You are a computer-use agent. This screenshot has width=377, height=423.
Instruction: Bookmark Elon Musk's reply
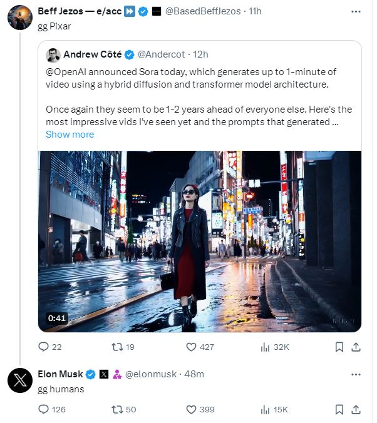(339, 409)
